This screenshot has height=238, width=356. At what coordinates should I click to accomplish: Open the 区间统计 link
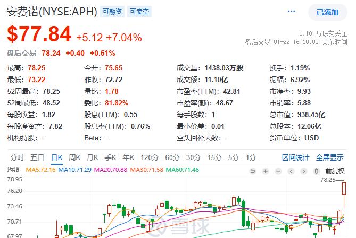[x=295, y=157]
